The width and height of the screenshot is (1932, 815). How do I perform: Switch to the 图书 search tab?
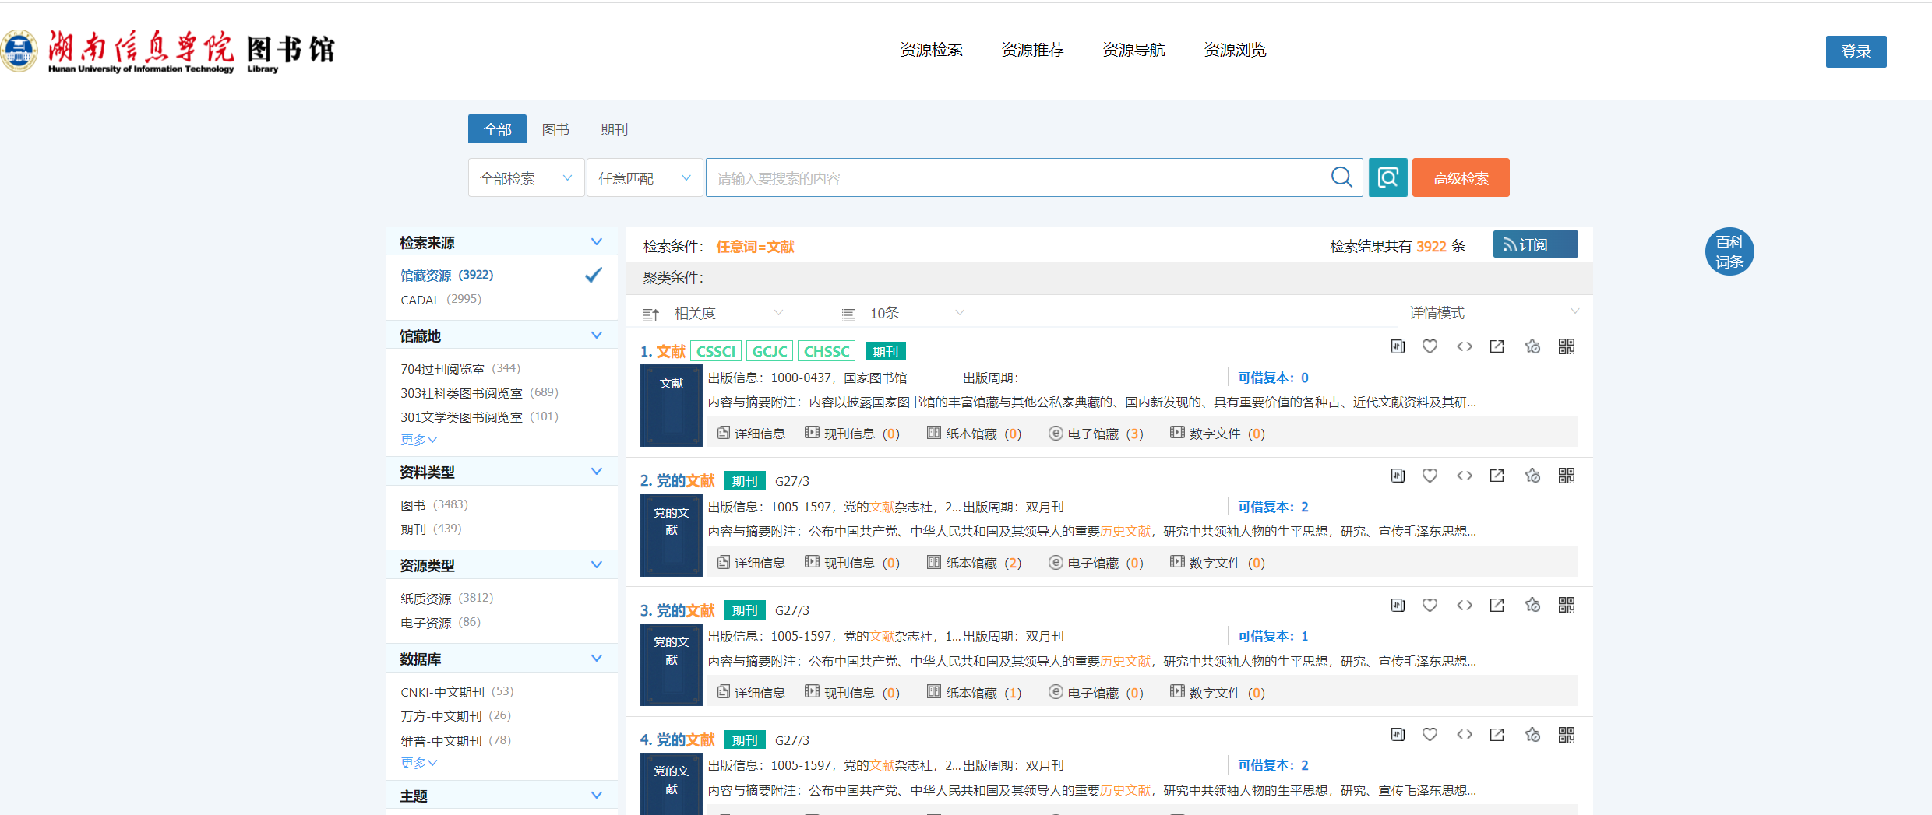click(555, 129)
